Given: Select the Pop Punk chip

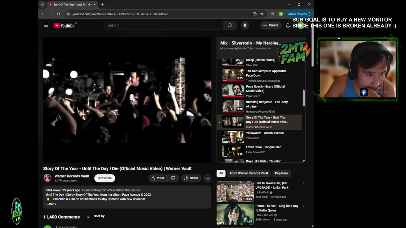Looking at the screenshot, I should pos(282,173).
